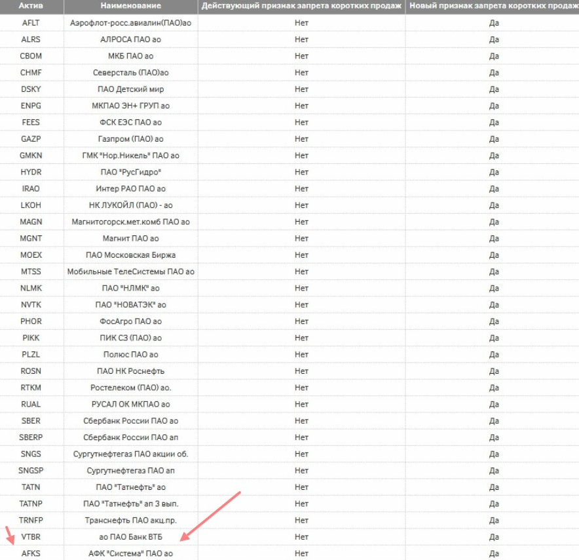Click the name МКБ ПАО ао
The width and height of the screenshot is (579, 560).
(x=131, y=56)
